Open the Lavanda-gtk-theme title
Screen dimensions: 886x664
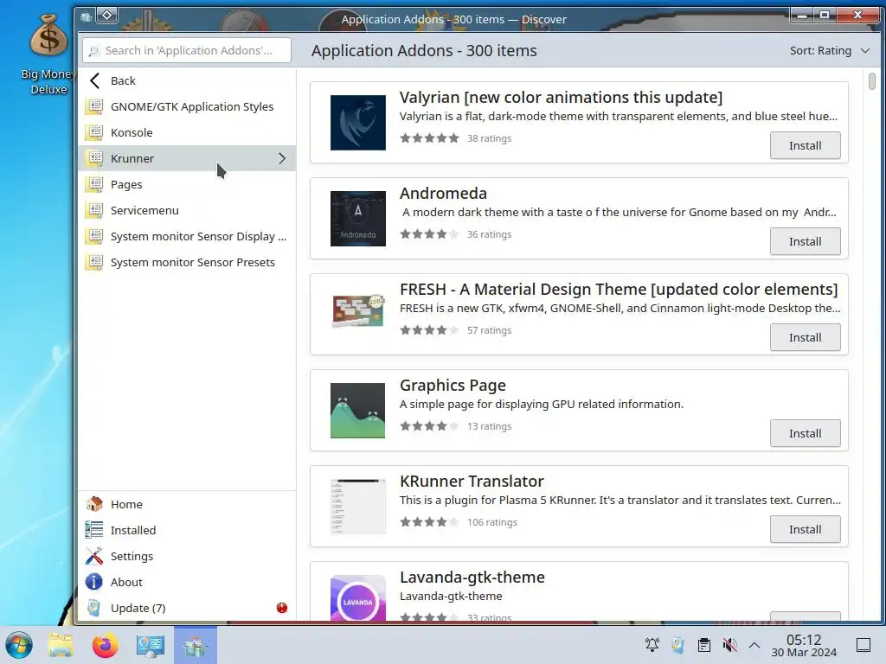[472, 577]
